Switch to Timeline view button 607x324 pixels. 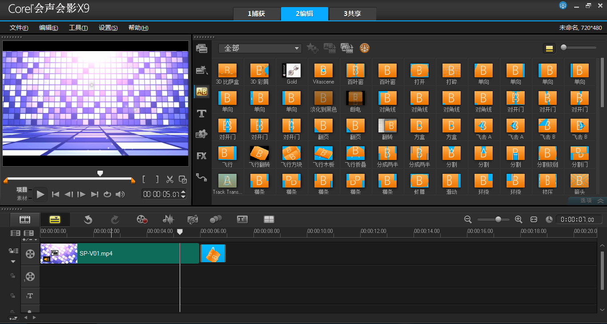pos(55,219)
